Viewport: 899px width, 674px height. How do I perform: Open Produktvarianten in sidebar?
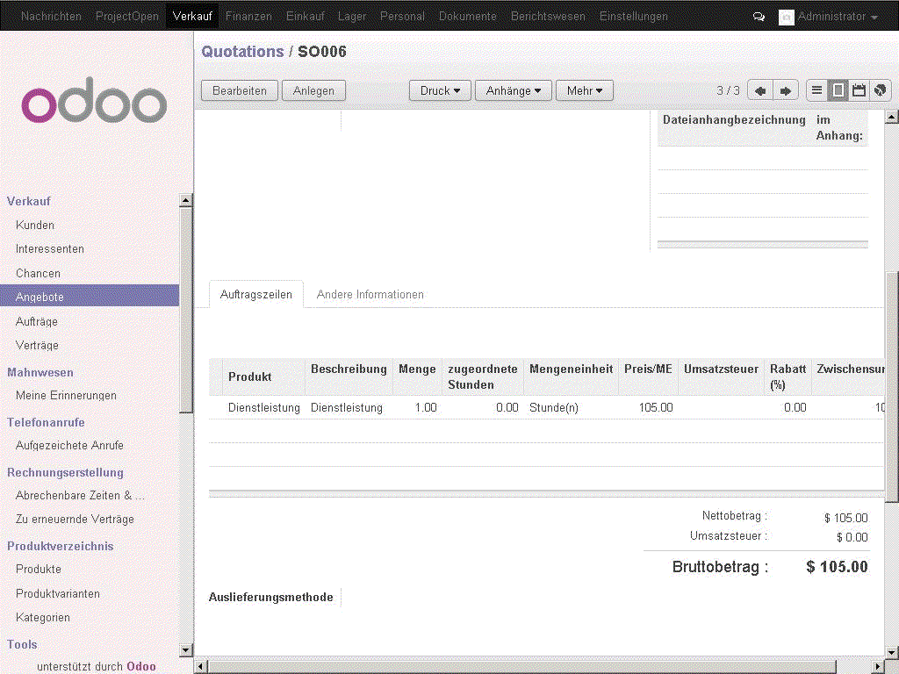pyautogui.click(x=57, y=594)
